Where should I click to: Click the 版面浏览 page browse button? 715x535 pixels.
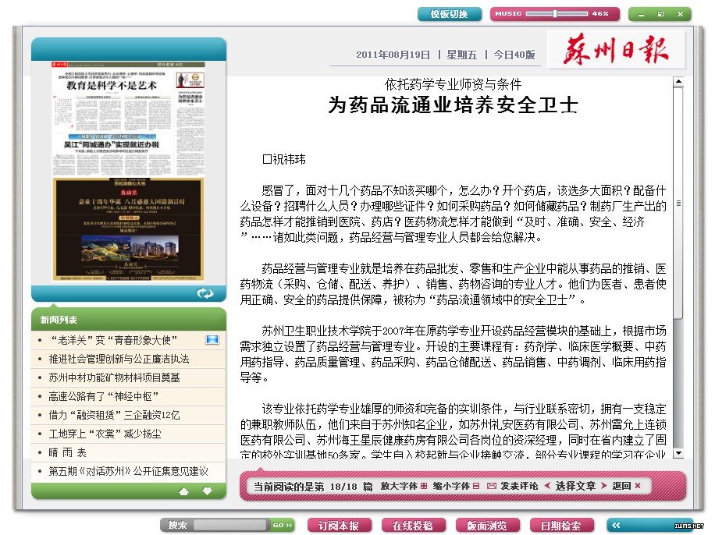pyautogui.click(x=487, y=526)
